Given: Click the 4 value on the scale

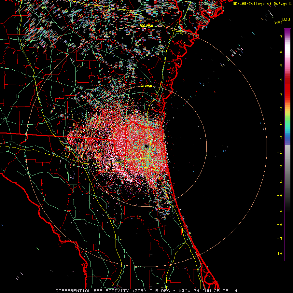Looking at the screenshot, I should coord(281,80).
